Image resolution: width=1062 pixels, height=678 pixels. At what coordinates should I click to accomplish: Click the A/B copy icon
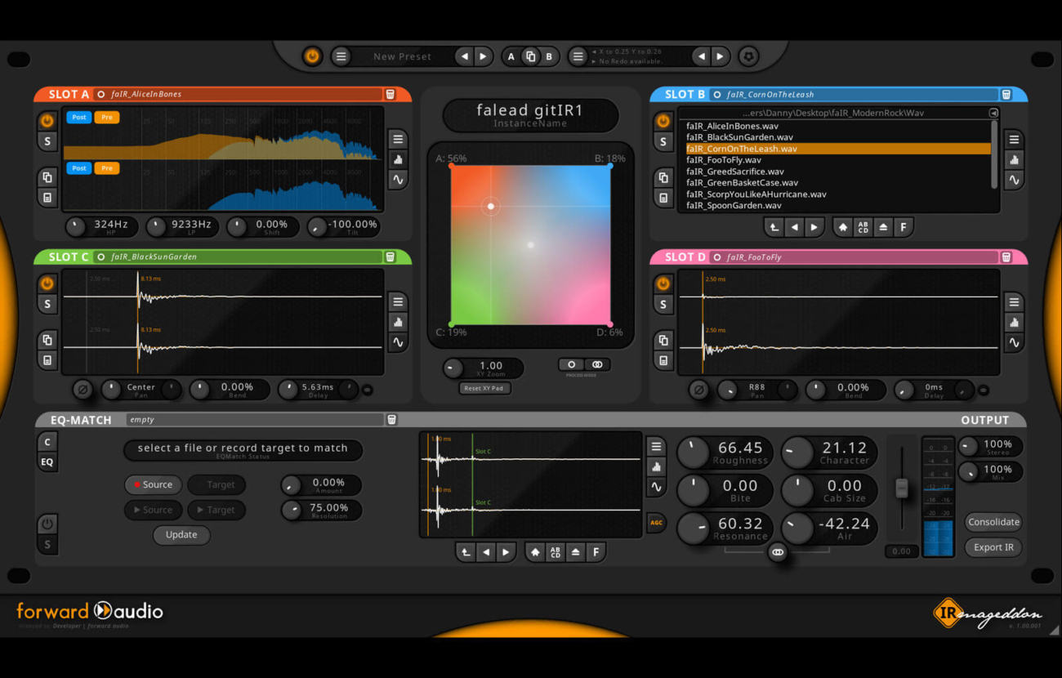[530, 56]
